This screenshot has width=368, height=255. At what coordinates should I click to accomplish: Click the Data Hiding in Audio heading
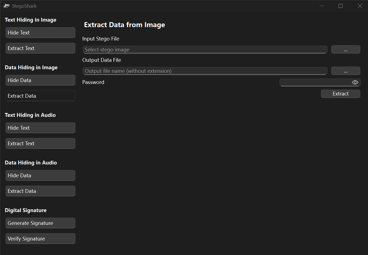[x=31, y=163]
